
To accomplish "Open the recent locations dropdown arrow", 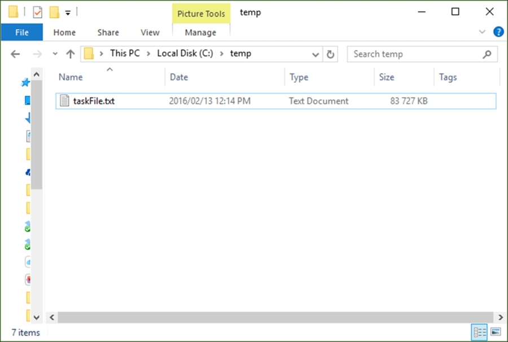I will pyautogui.click(x=55, y=54).
